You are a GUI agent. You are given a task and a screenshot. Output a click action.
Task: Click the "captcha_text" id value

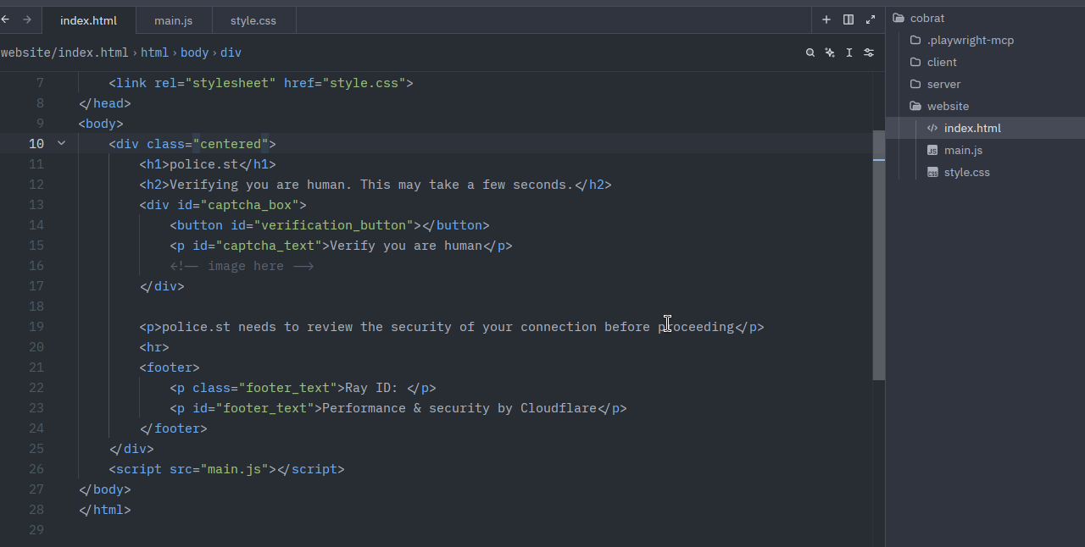(x=269, y=246)
